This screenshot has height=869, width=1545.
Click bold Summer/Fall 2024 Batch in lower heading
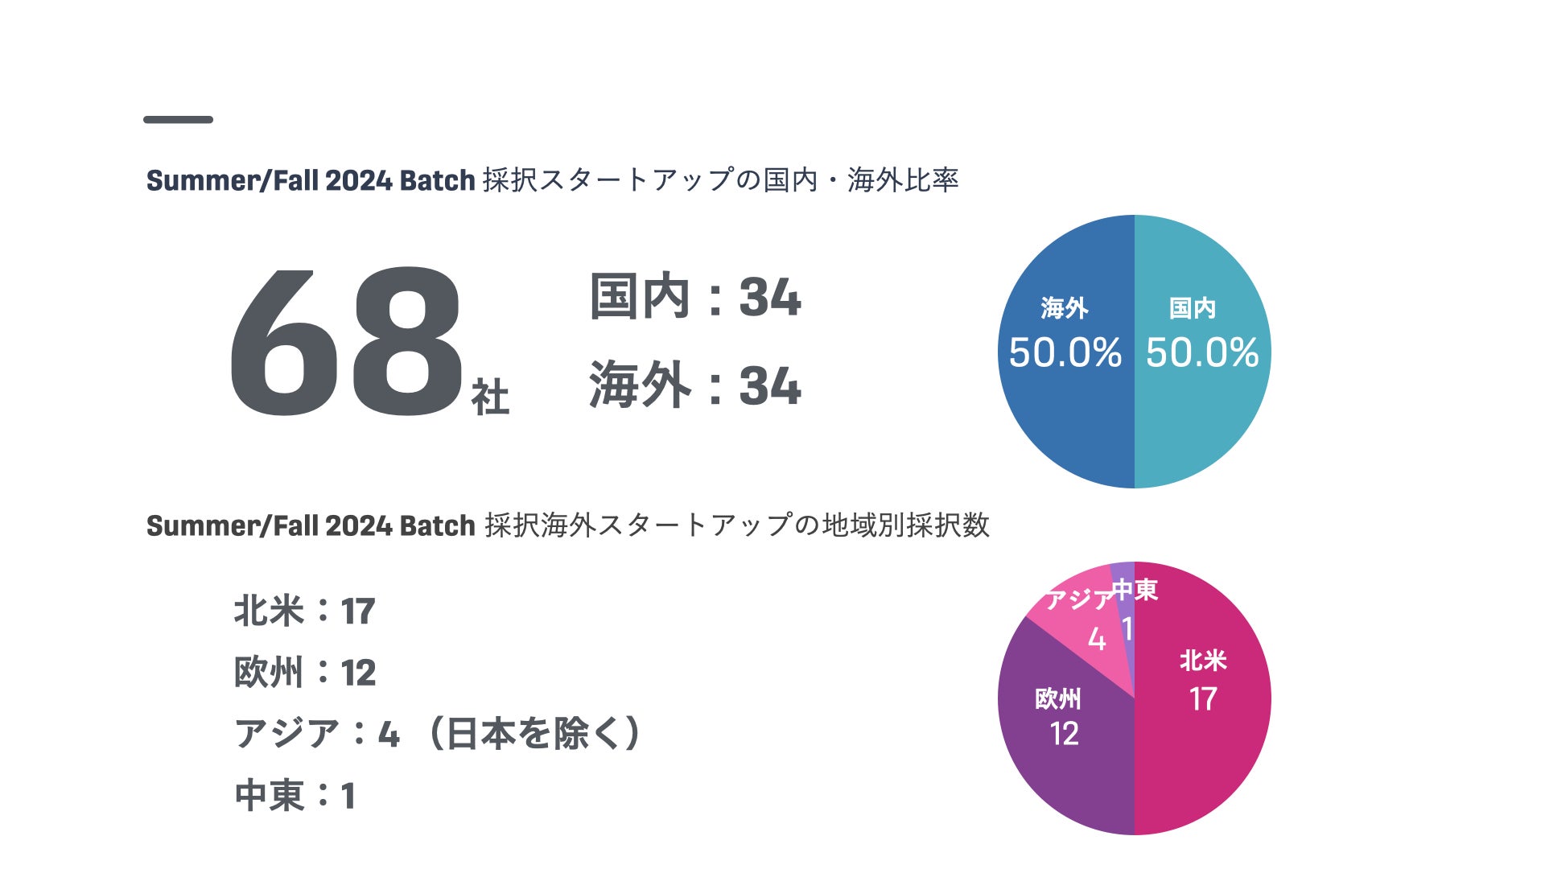point(311,525)
